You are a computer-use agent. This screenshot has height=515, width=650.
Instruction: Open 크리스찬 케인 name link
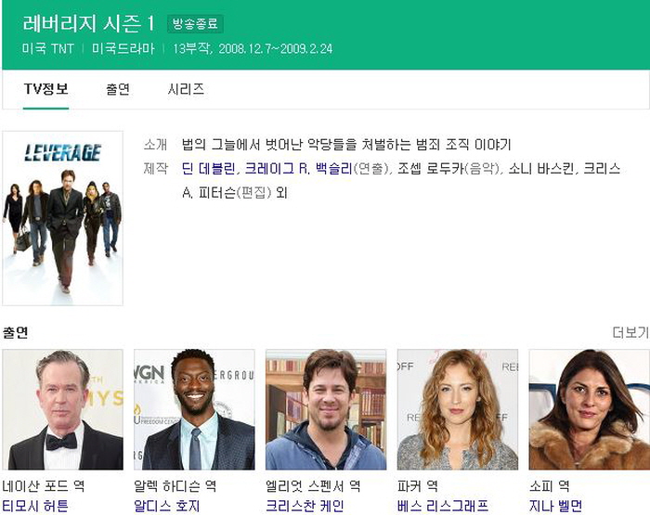pos(305,506)
